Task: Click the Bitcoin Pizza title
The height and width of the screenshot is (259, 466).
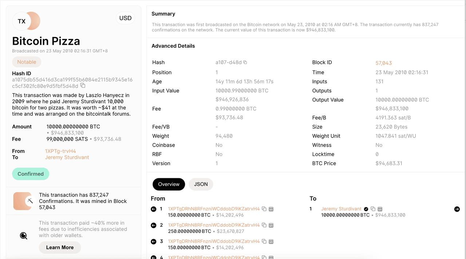Action: [46, 41]
